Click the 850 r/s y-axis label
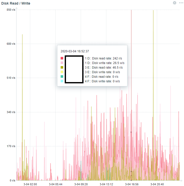 click(11, 10)
